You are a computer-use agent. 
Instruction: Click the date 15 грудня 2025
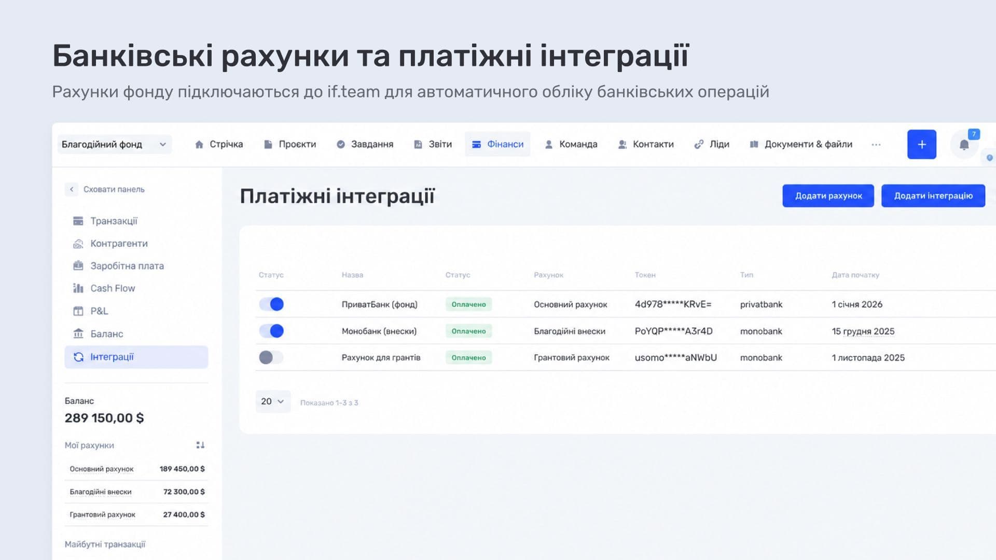coord(863,331)
